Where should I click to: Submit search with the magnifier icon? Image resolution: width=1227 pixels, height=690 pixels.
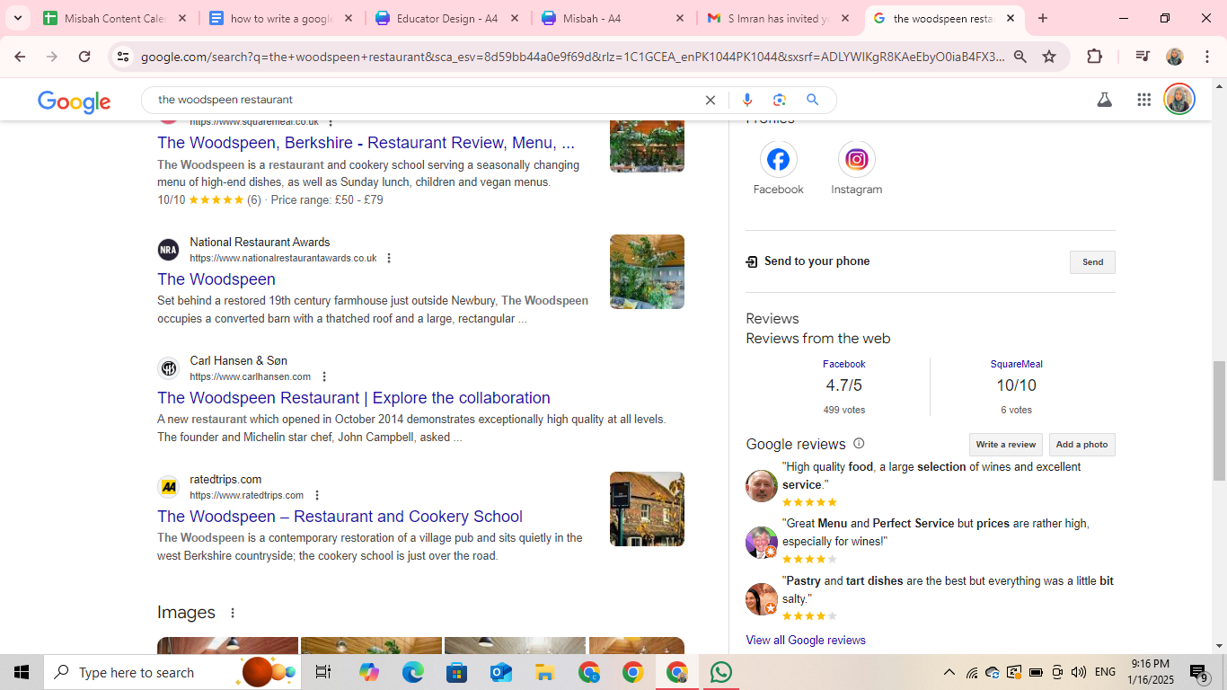(813, 100)
